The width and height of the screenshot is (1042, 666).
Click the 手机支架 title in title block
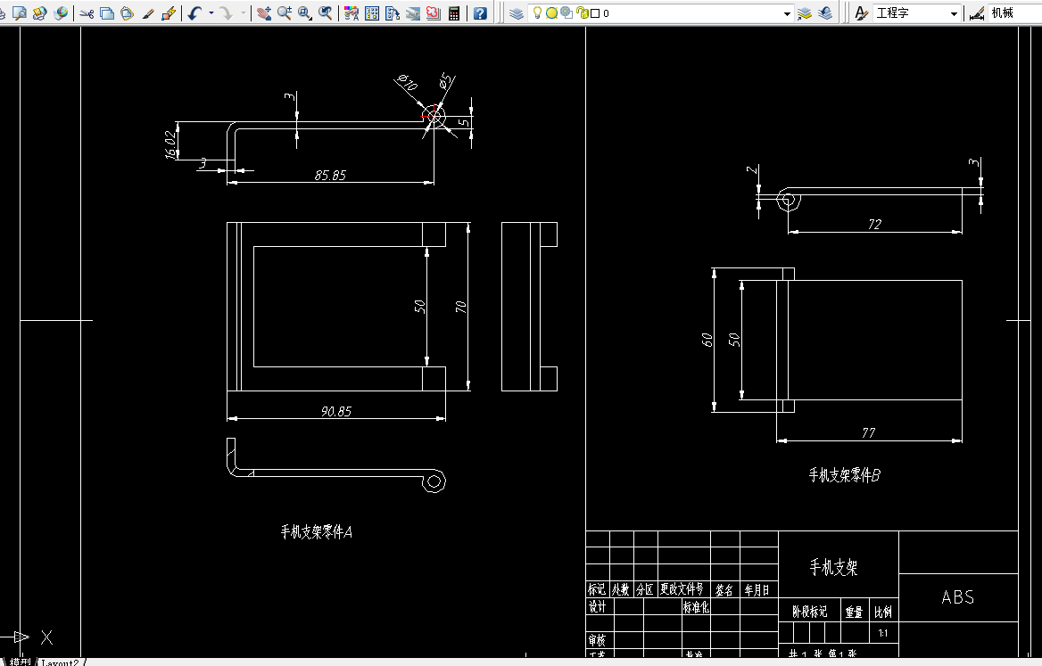click(833, 567)
